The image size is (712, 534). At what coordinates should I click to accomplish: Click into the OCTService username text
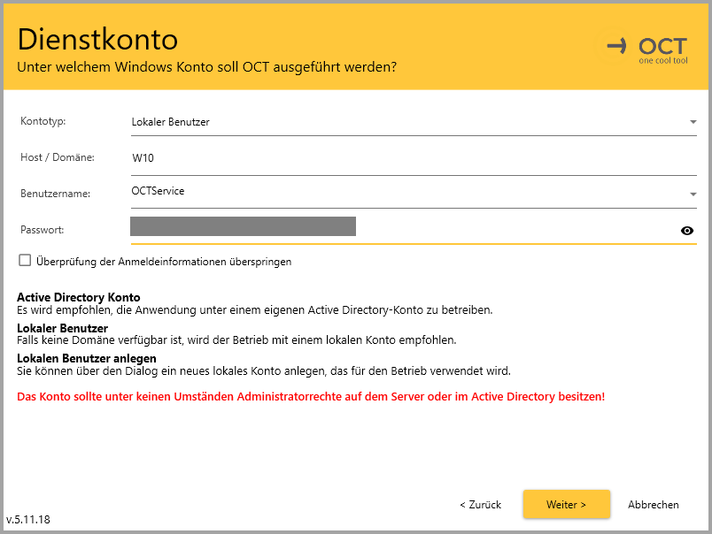(x=158, y=191)
